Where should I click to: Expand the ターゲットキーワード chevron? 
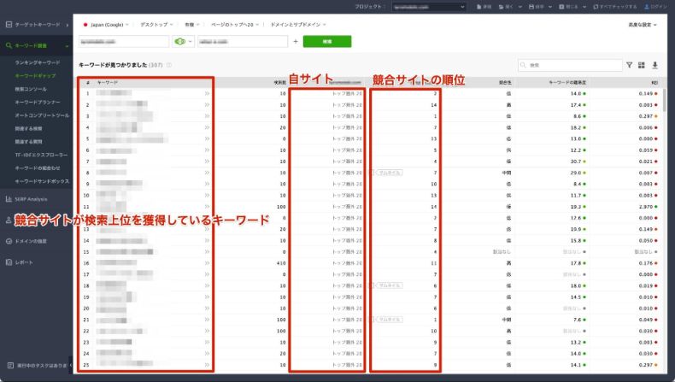[67, 25]
